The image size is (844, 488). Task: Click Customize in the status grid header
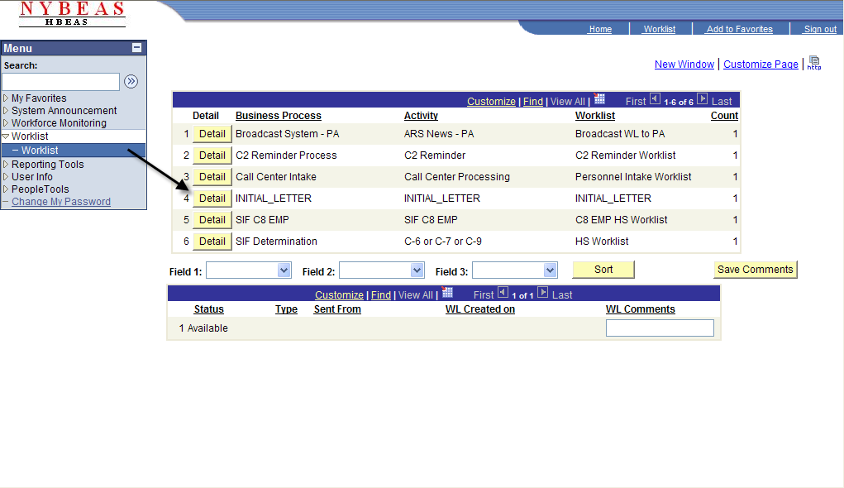pos(339,295)
